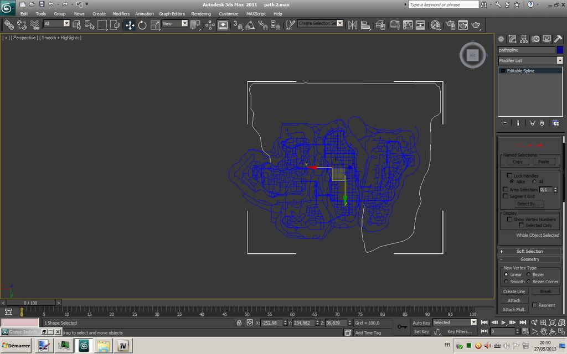The image size is (567, 354).
Task: Click the Set Key key icon
Action: click(402, 327)
